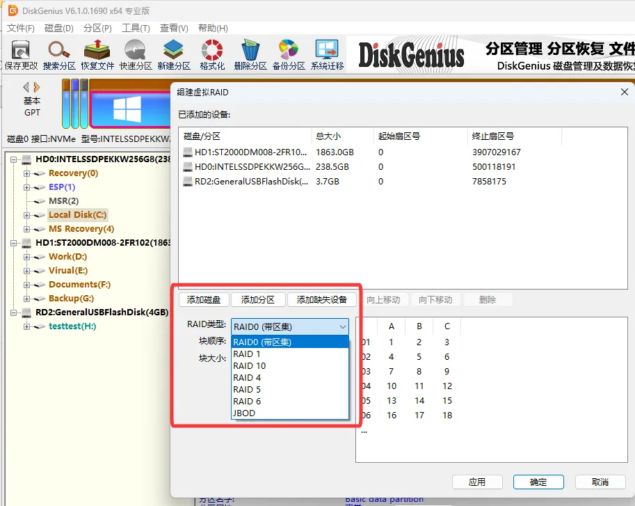The height and width of the screenshot is (506, 635).
Task: Click the 500118191 end sector value
Action: point(493,166)
